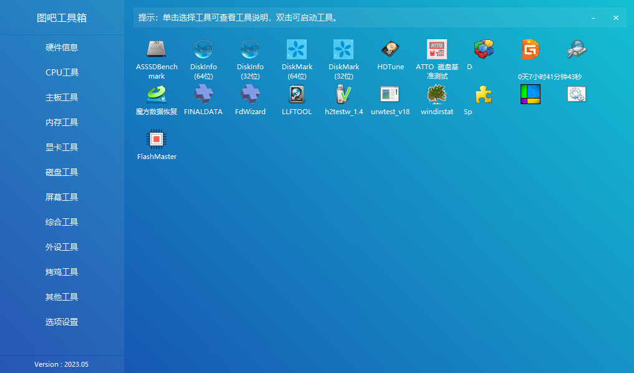
Task: Click the orange DiskGenius G icon
Action: (531, 49)
